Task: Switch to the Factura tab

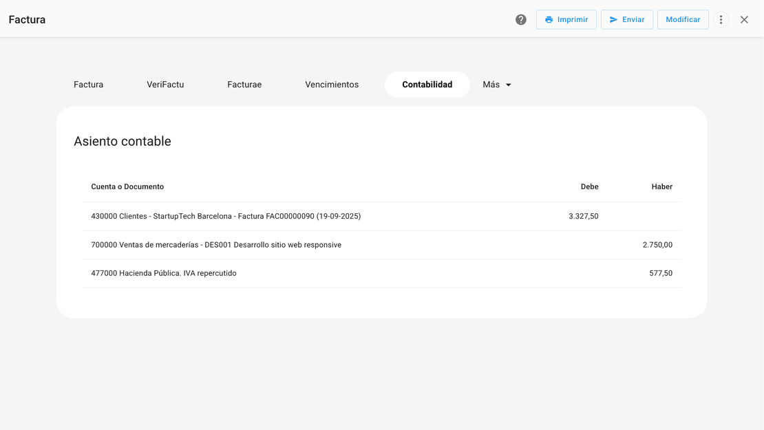Action: [x=89, y=85]
